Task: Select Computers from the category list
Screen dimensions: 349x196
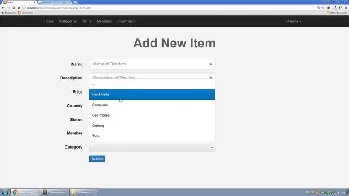Action: pyautogui.click(x=152, y=105)
